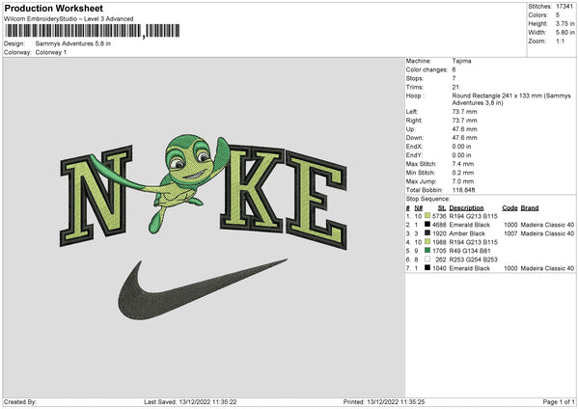Click the dark green swatch in stop row 5

coord(427,250)
